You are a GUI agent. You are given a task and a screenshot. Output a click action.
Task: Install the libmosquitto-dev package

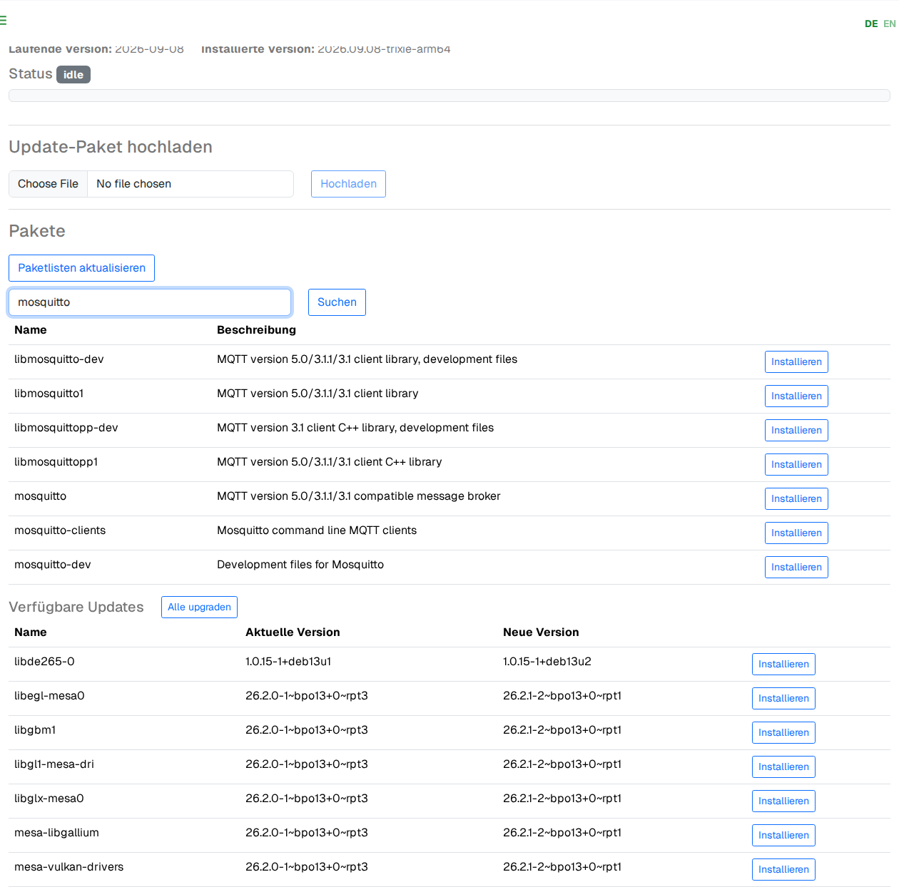tap(796, 362)
